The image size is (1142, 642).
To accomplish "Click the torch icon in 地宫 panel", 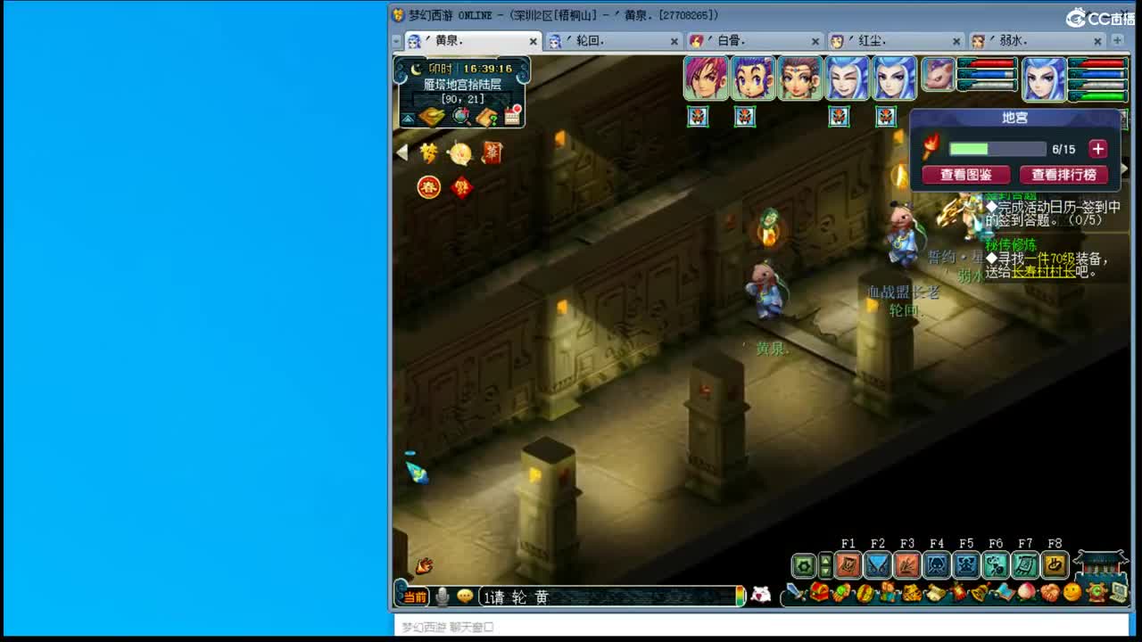I will click(931, 145).
